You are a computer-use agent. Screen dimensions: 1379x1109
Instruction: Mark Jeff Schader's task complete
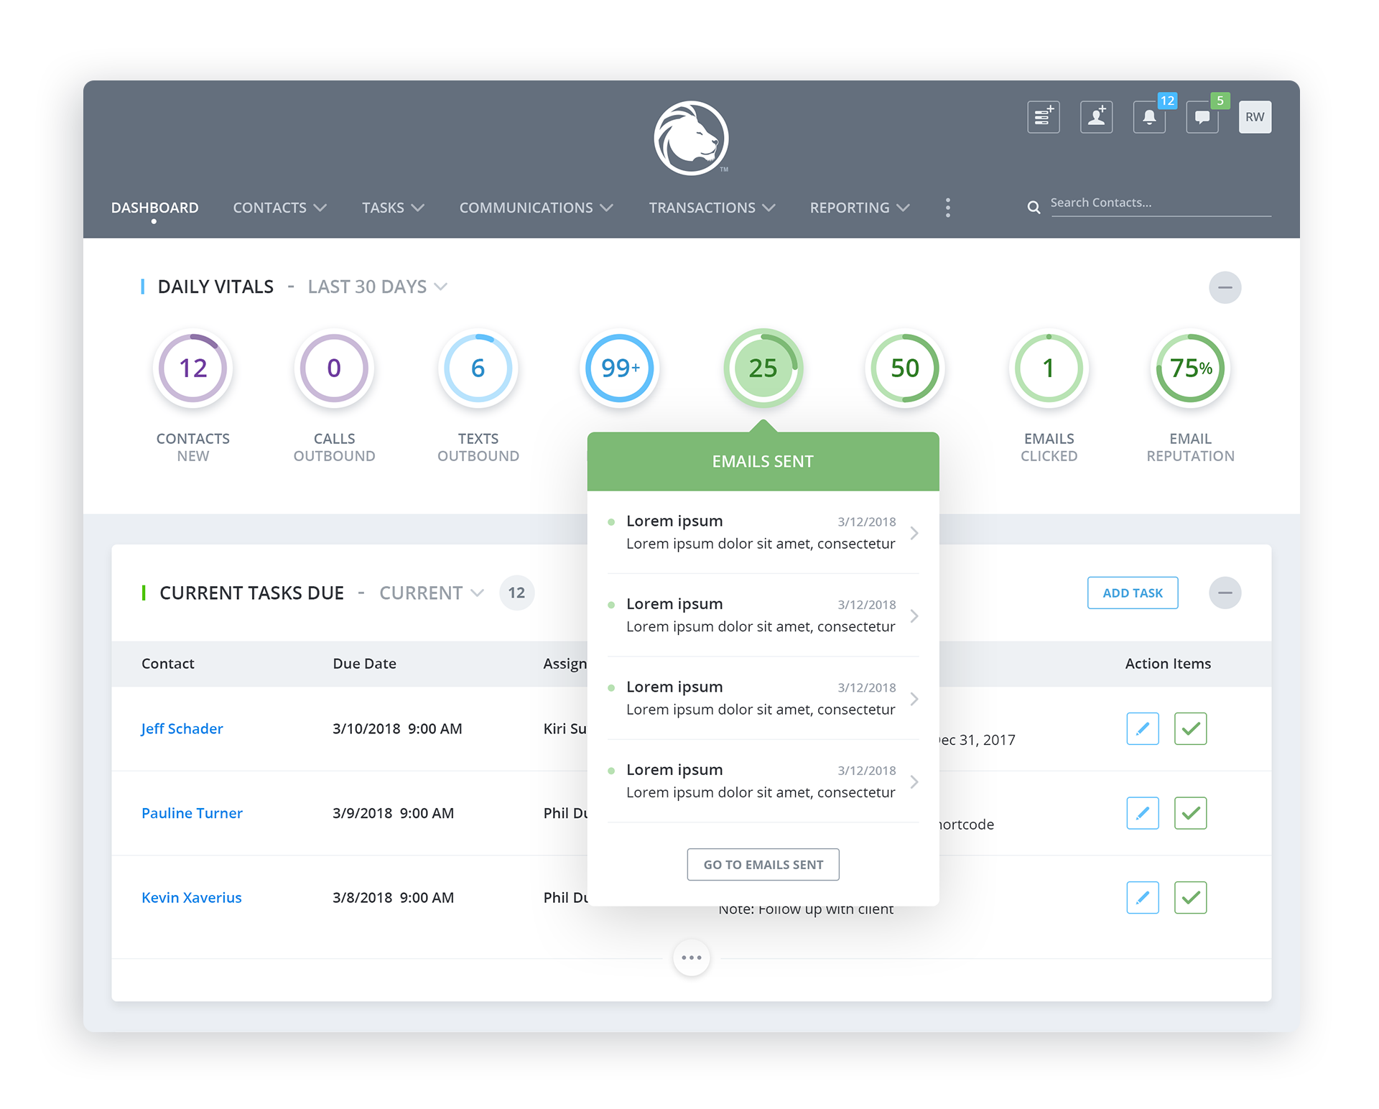point(1190,729)
